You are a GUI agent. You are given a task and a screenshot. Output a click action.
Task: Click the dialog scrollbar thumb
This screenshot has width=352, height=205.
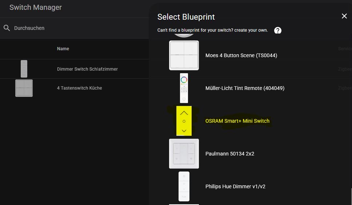(351, 197)
